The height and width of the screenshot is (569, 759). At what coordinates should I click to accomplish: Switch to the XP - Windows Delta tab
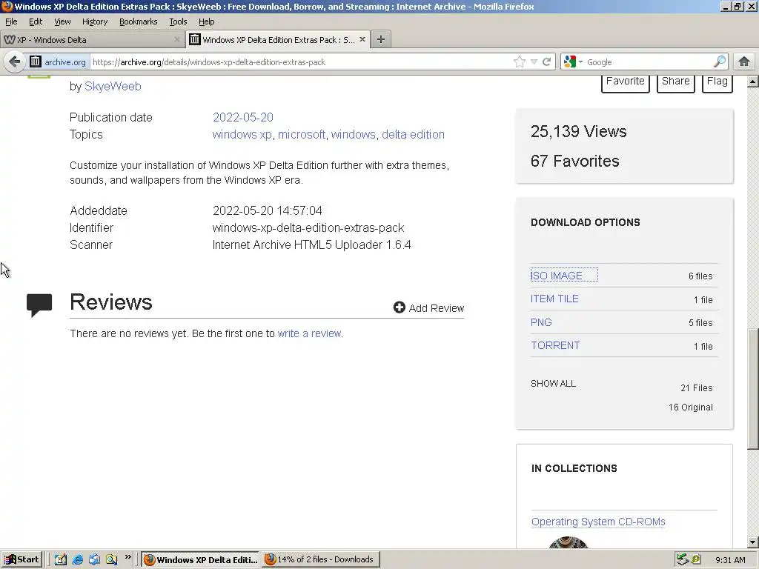pos(92,40)
